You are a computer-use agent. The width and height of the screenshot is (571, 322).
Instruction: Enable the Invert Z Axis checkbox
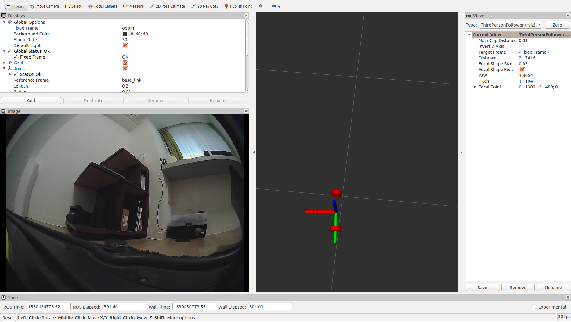pos(522,46)
